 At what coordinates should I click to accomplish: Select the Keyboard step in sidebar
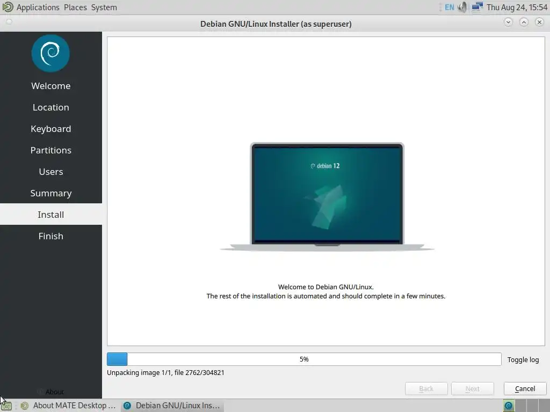tap(51, 129)
